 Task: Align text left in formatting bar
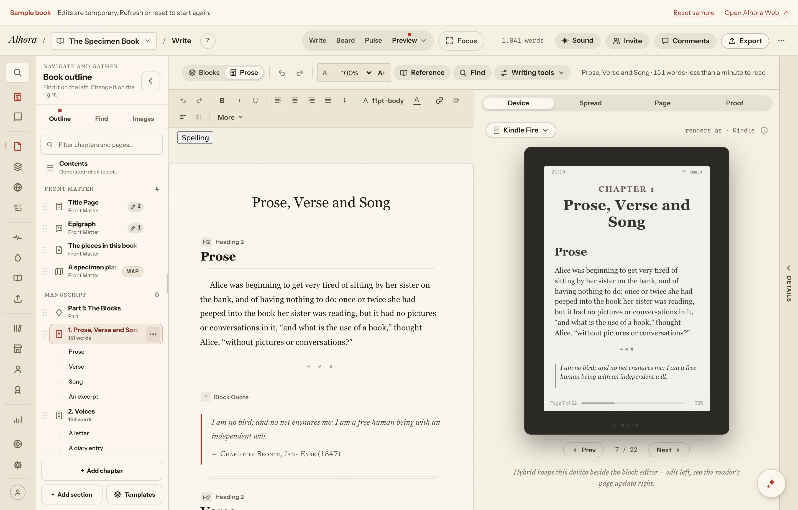point(278,100)
